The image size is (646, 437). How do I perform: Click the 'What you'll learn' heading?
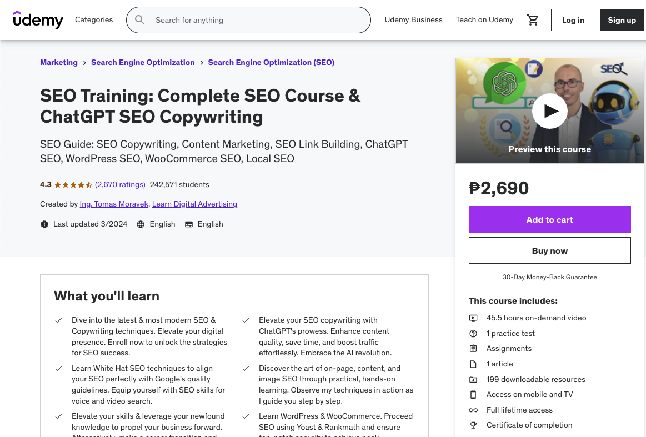coord(107,296)
